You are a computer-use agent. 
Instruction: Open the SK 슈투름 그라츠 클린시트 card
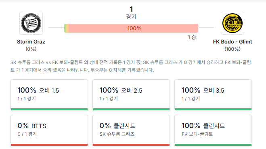131,130
